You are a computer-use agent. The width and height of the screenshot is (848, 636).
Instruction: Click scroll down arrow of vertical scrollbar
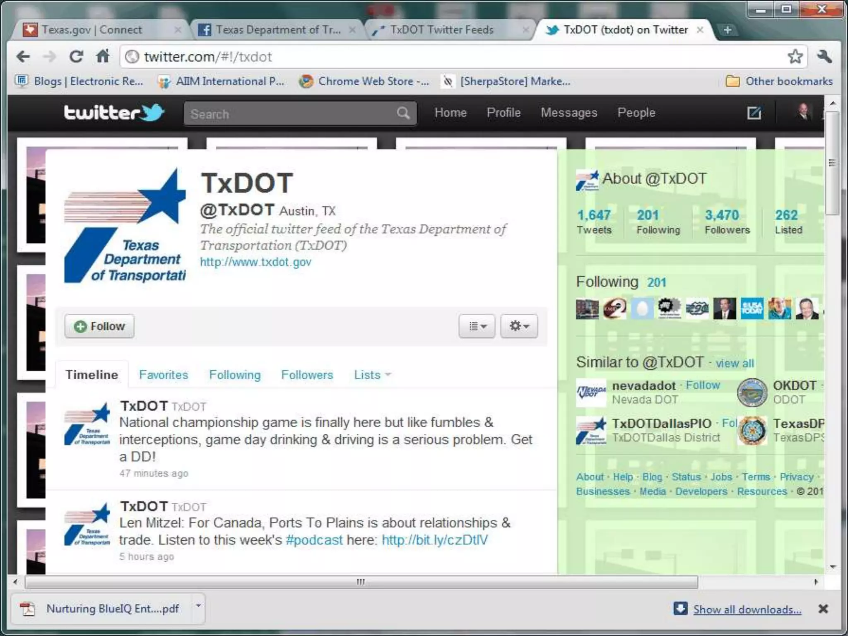(833, 567)
